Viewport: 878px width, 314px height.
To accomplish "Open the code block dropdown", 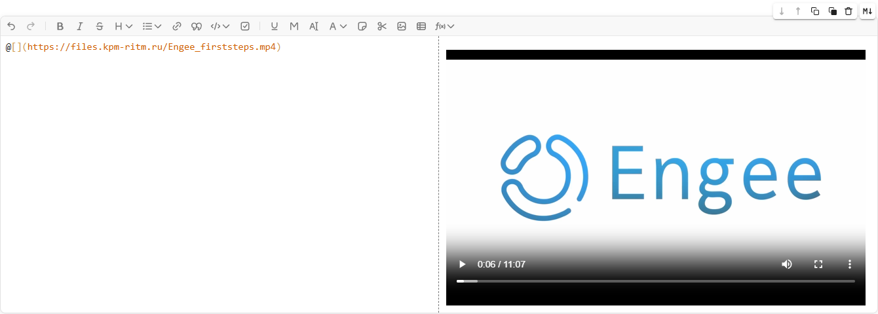I will click(x=220, y=26).
